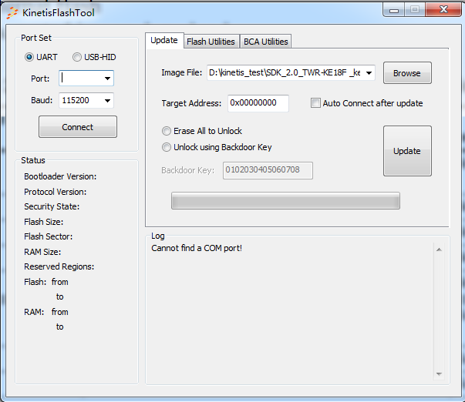Click the Log scrollbar up arrow
Image resolution: width=465 pixels, height=402 pixels.
[440, 250]
